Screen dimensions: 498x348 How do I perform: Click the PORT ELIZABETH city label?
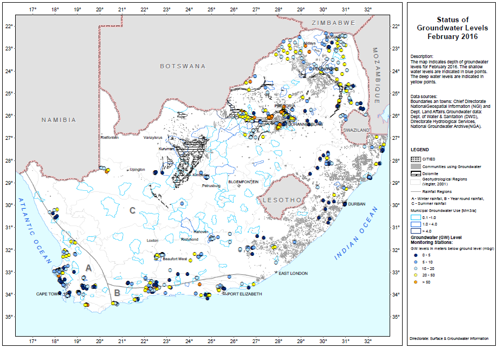[244, 294]
